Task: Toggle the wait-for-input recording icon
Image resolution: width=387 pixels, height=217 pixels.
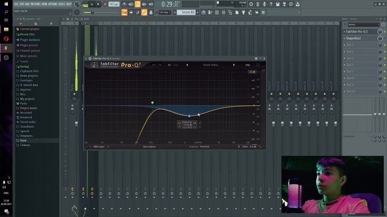Action: point(131,4)
